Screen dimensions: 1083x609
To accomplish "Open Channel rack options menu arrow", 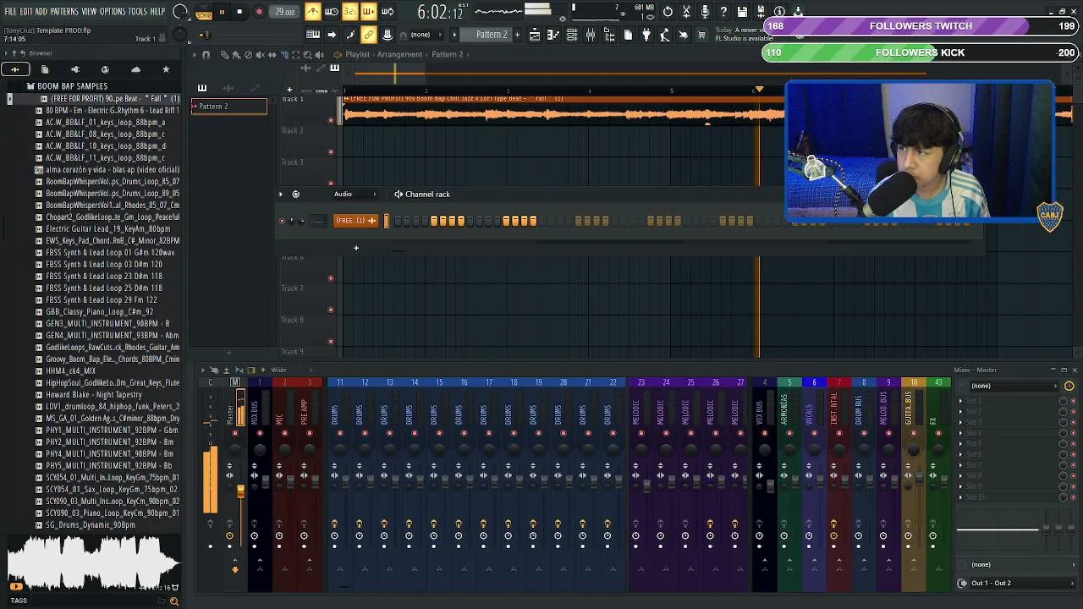I will click(281, 194).
